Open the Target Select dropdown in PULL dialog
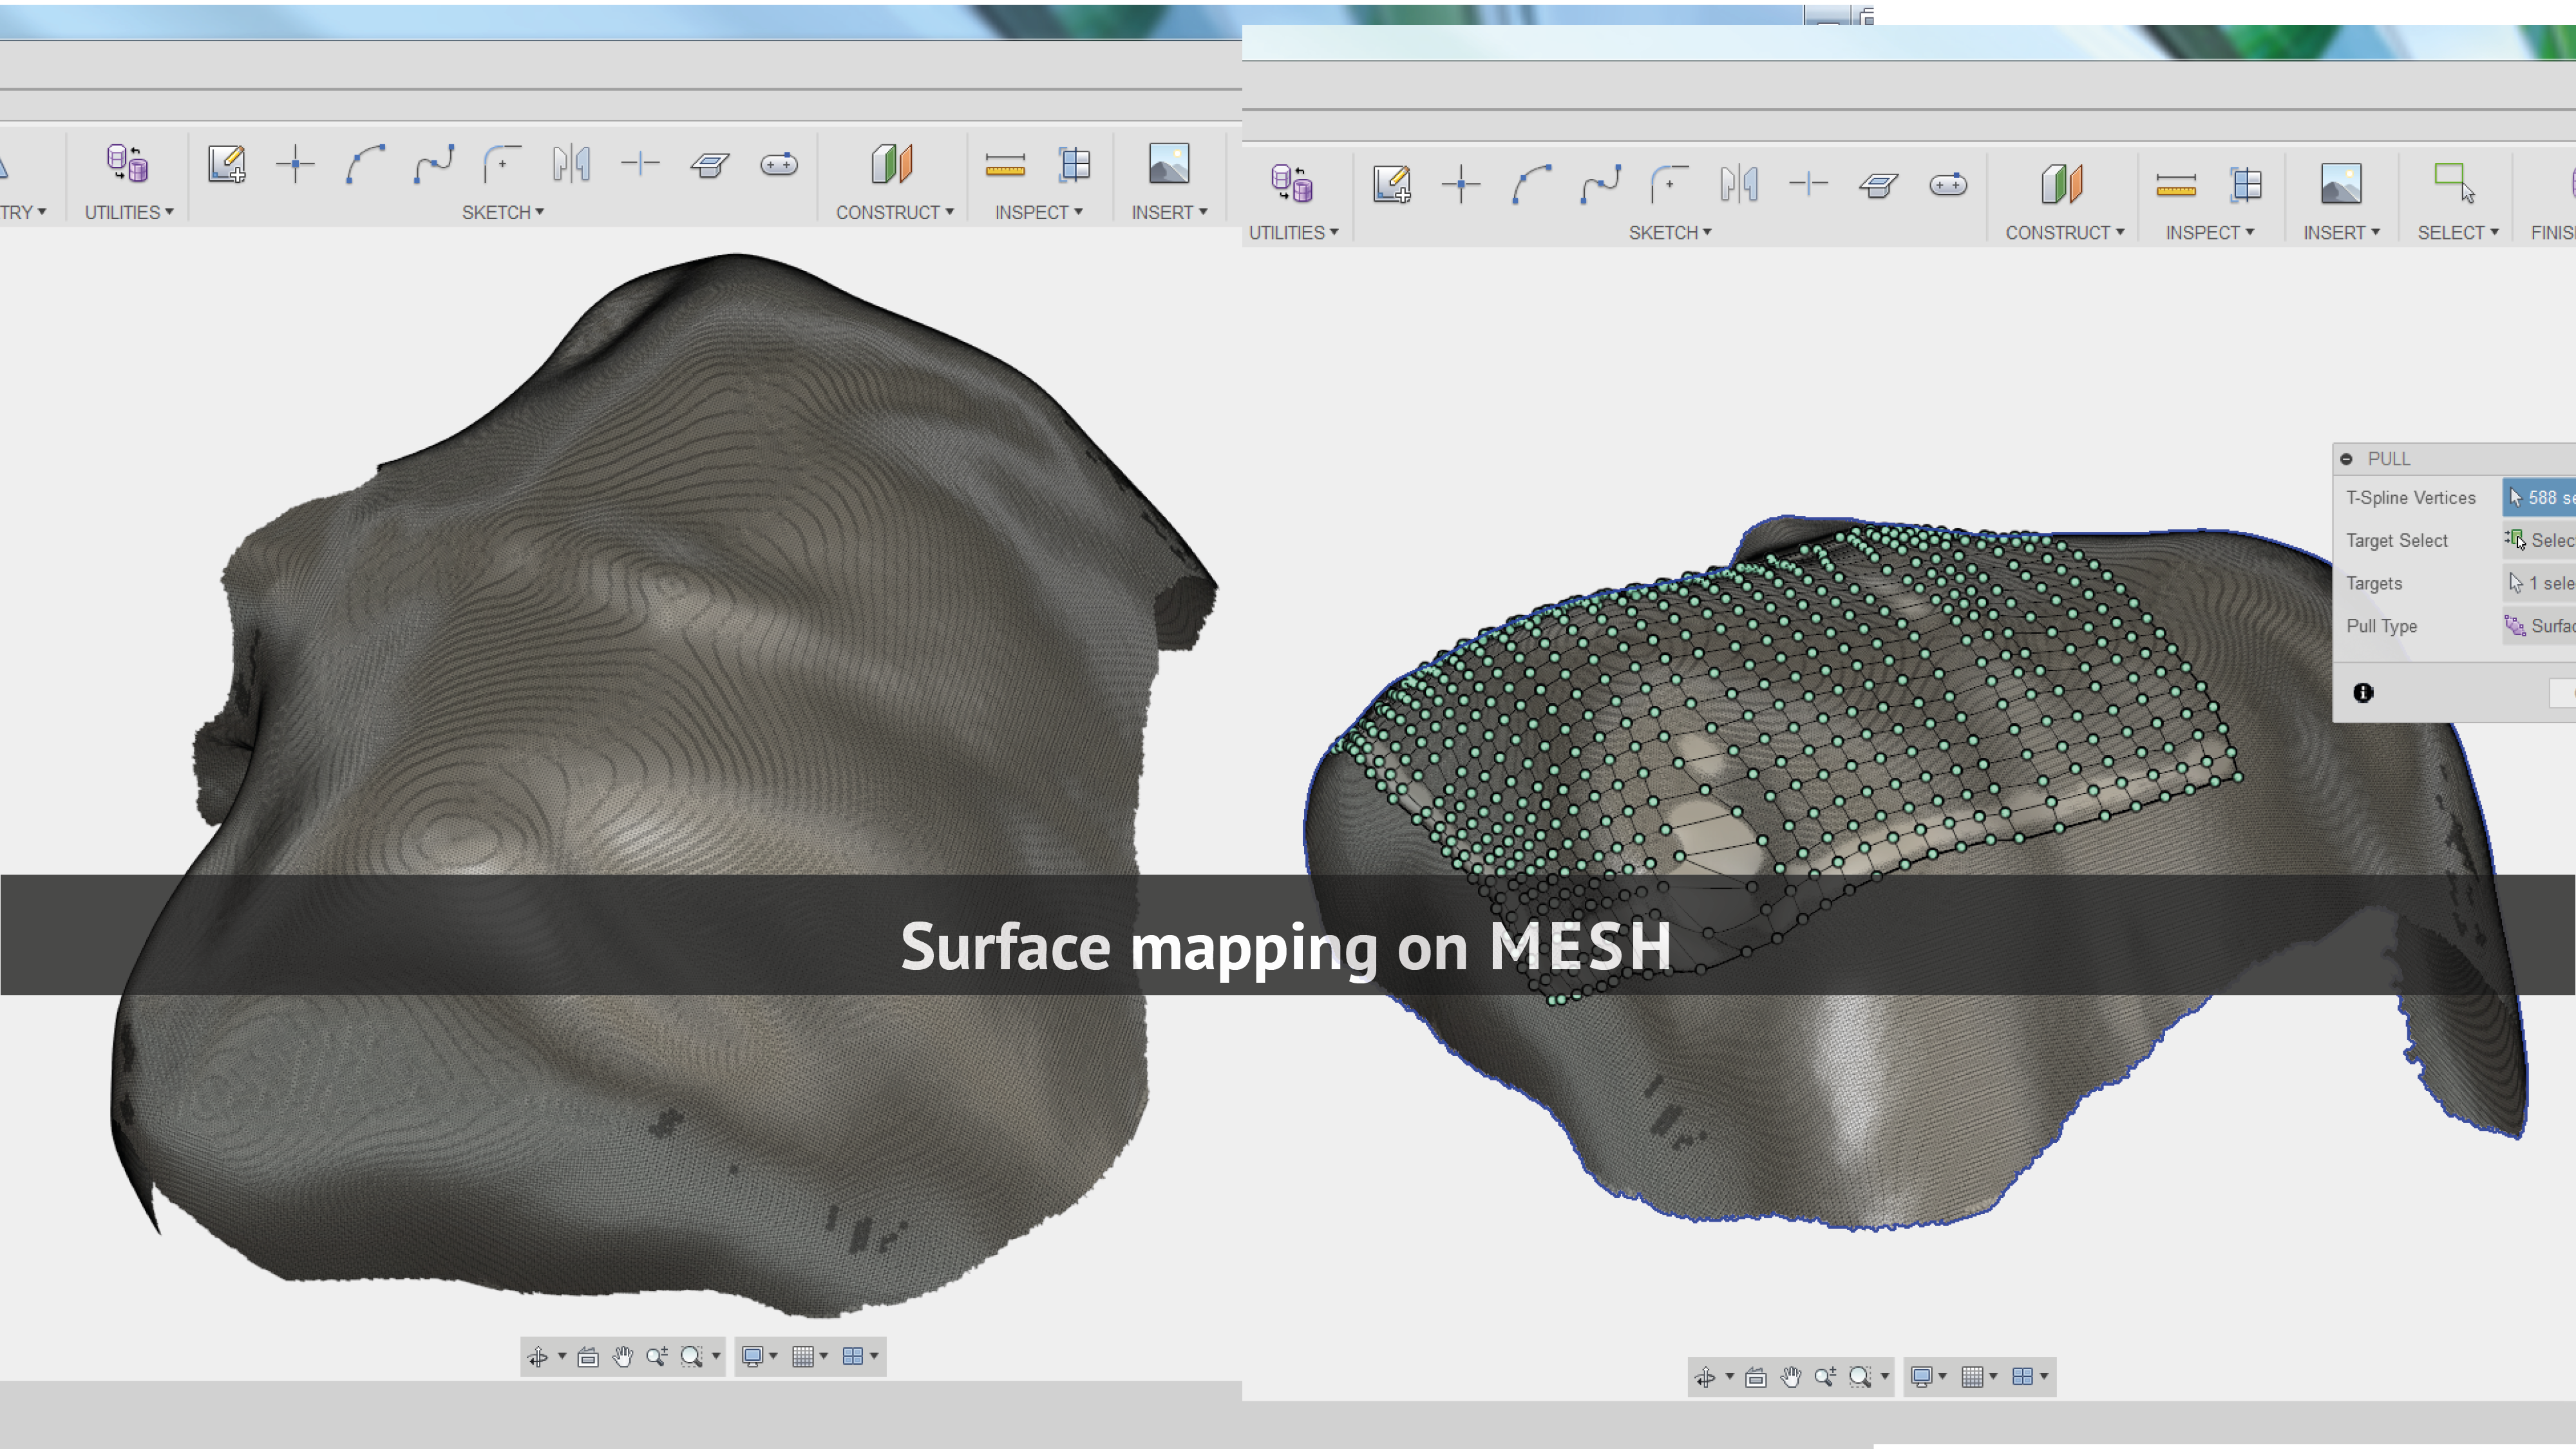The width and height of the screenshot is (2576, 1449). click(2539, 540)
